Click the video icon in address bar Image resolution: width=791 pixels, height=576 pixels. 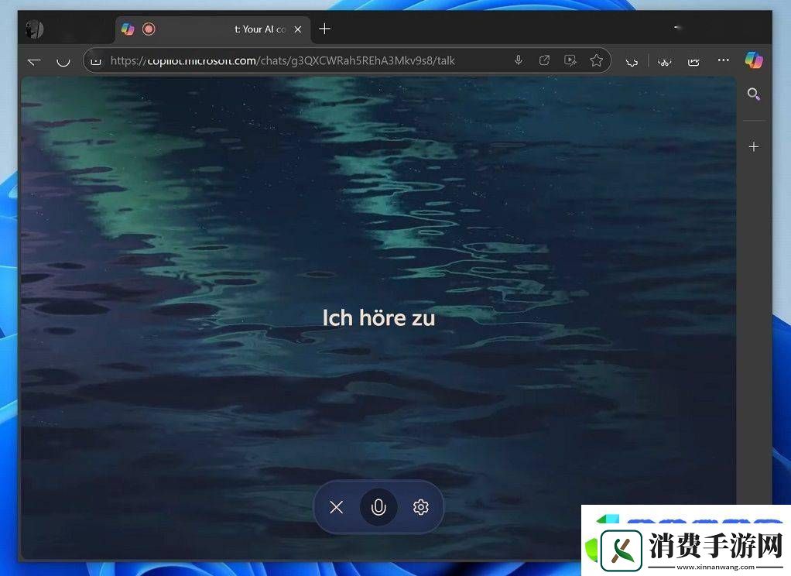tap(570, 60)
